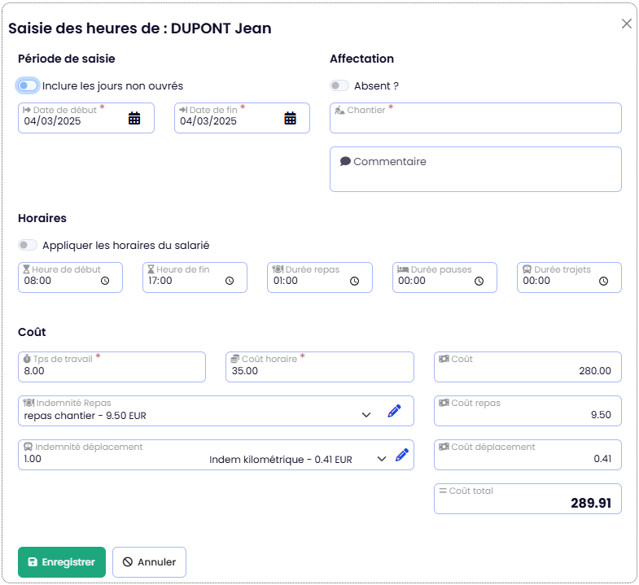Close the dialog with the X button
The width and height of the screenshot is (639, 585).
coord(627,24)
